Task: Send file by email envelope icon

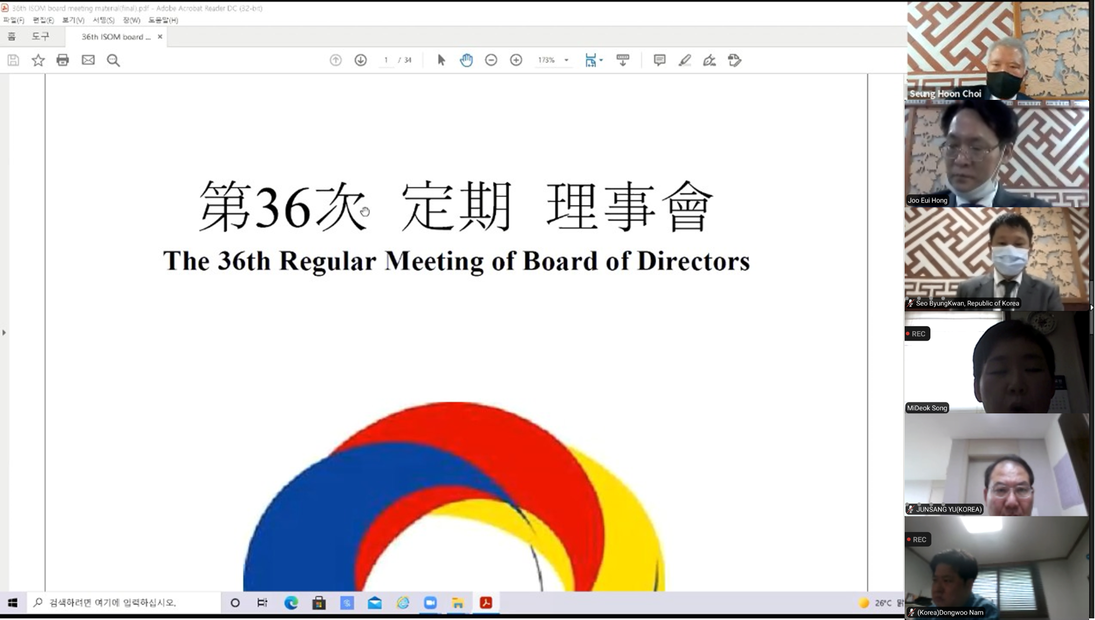Action: tap(88, 60)
